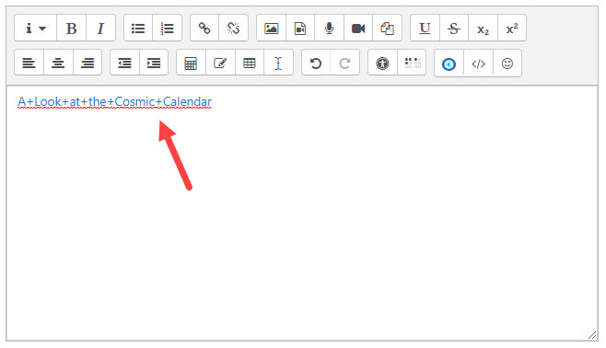The image size is (606, 348).
Task: Click the unlink icon
Action: click(x=233, y=29)
